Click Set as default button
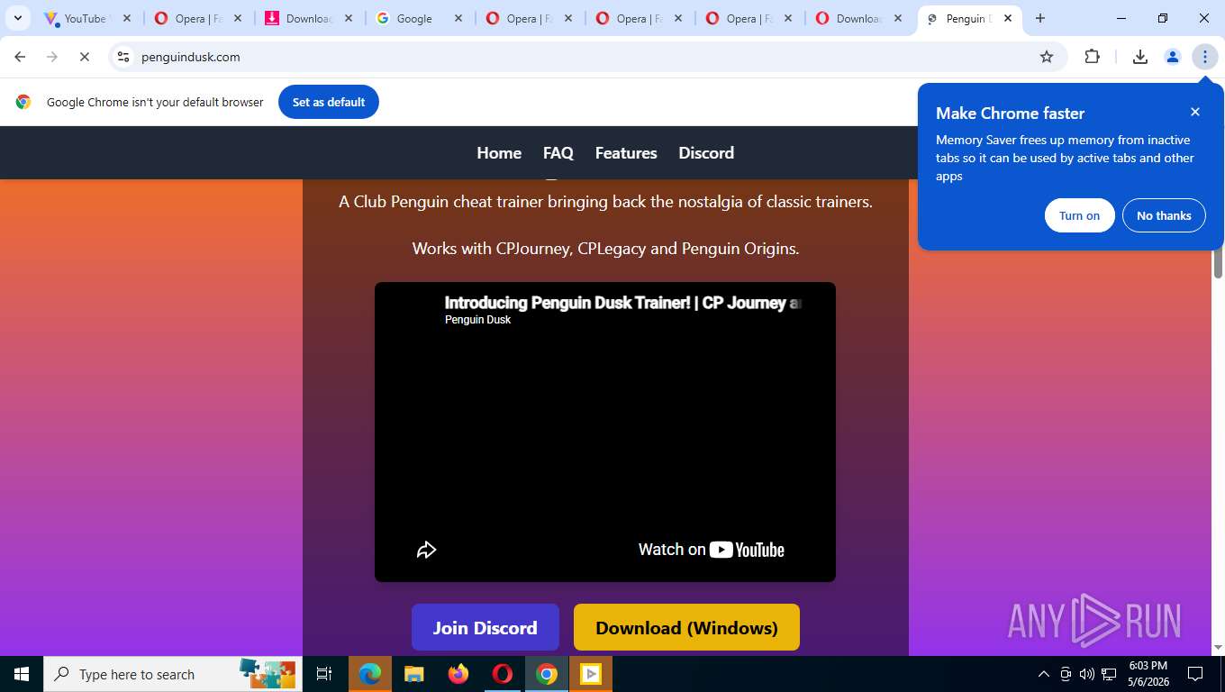Screen dimensions: 1225x692 (x=329, y=102)
